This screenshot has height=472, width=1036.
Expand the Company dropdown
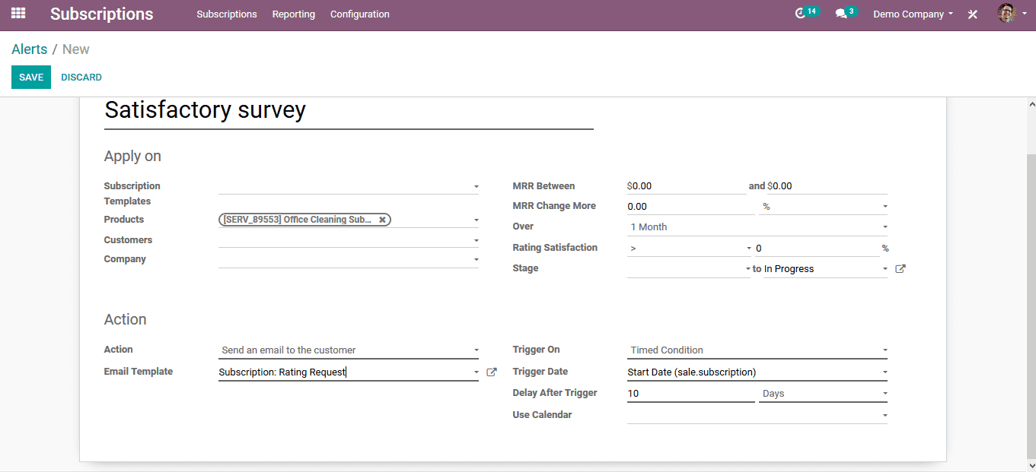tap(349, 260)
